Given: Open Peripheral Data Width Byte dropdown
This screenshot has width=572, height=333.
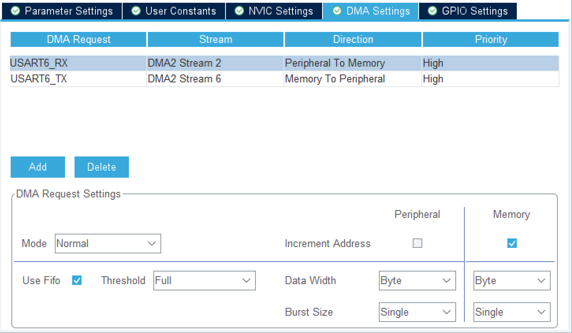Looking at the screenshot, I should (x=417, y=281).
